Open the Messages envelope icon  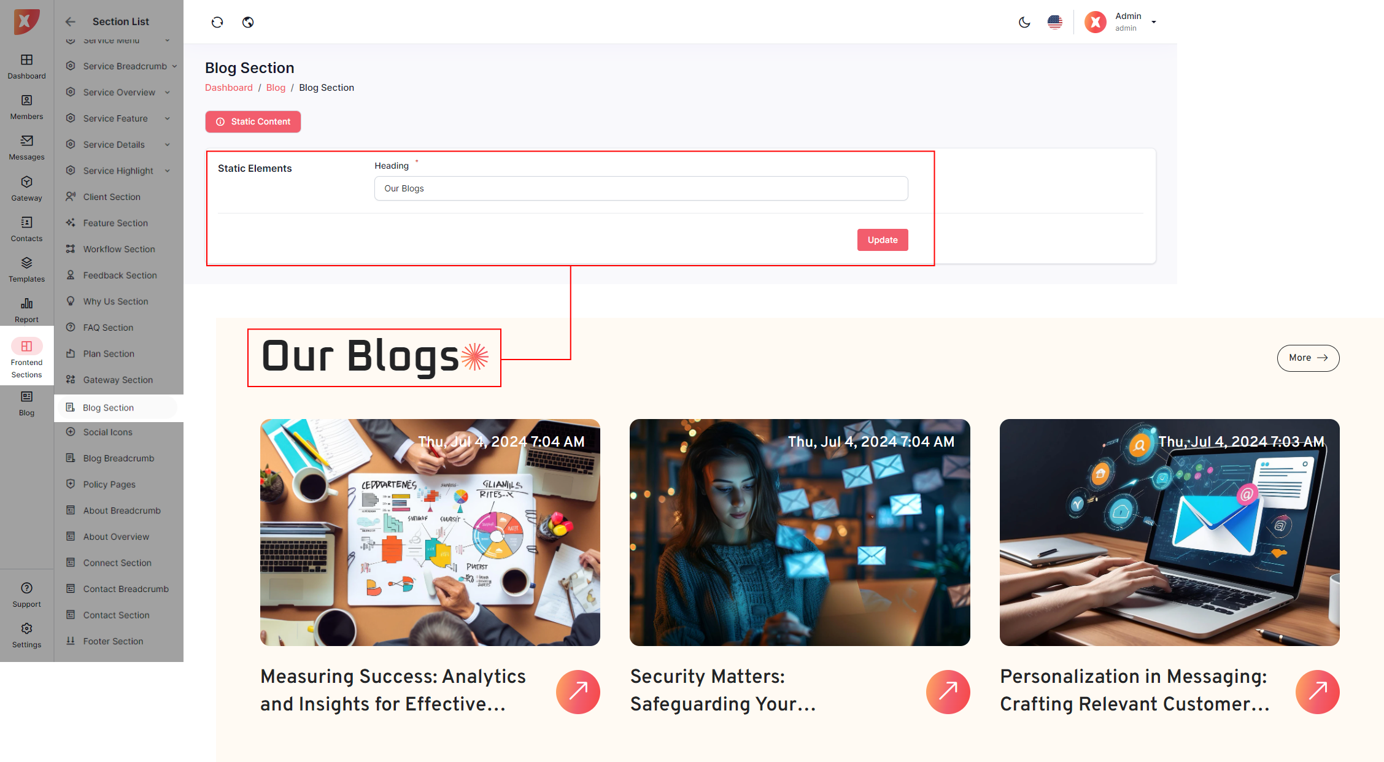pyautogui.click(x=26, y=141)
